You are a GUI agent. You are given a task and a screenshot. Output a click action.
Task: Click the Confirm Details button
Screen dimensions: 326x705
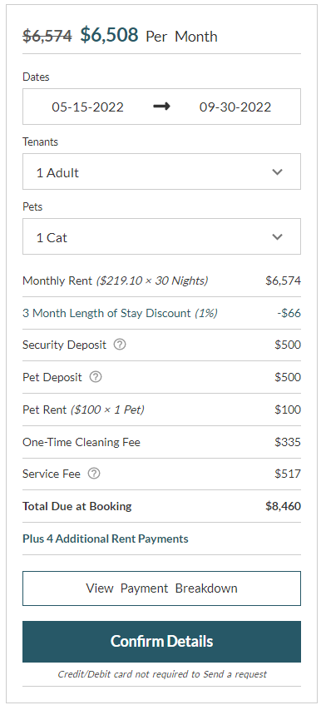click(161, 642)
